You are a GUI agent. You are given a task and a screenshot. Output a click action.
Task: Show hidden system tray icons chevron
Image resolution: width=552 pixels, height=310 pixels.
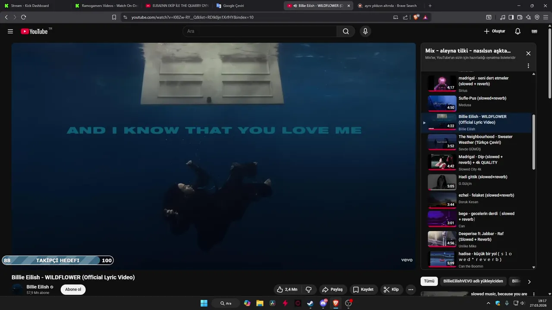point(488,303)
